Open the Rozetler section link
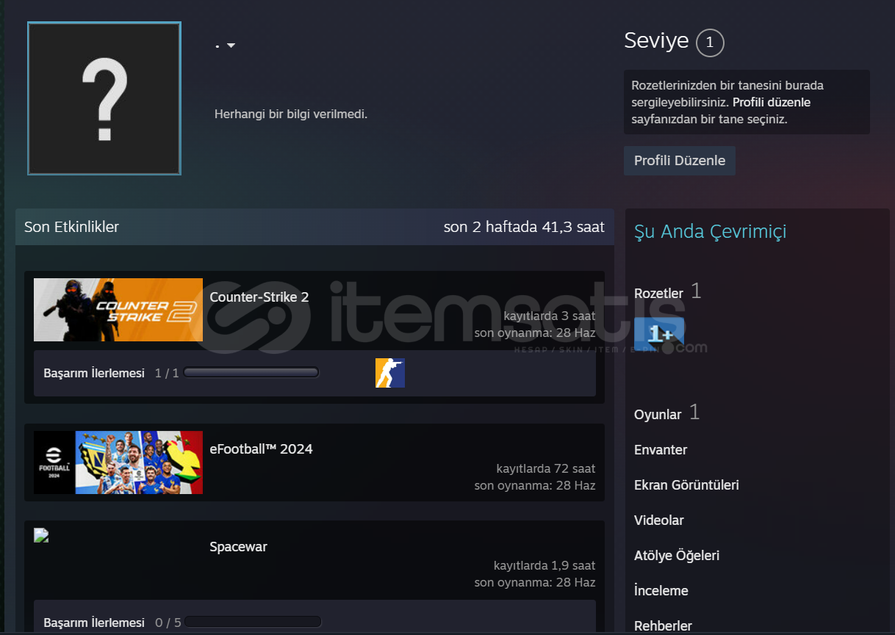Screen dimensions: 895x635 coord(659,293)
